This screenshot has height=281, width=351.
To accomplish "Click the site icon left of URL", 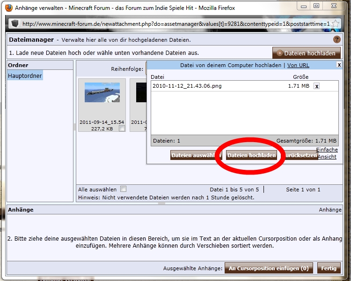I will click(x=15, y=23).
